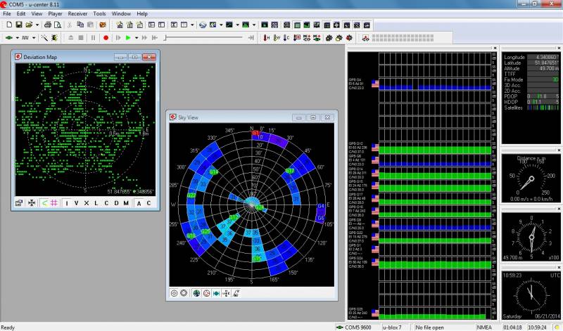Open the View menu
Screen dimensions: 563x331
coord(37,13)
